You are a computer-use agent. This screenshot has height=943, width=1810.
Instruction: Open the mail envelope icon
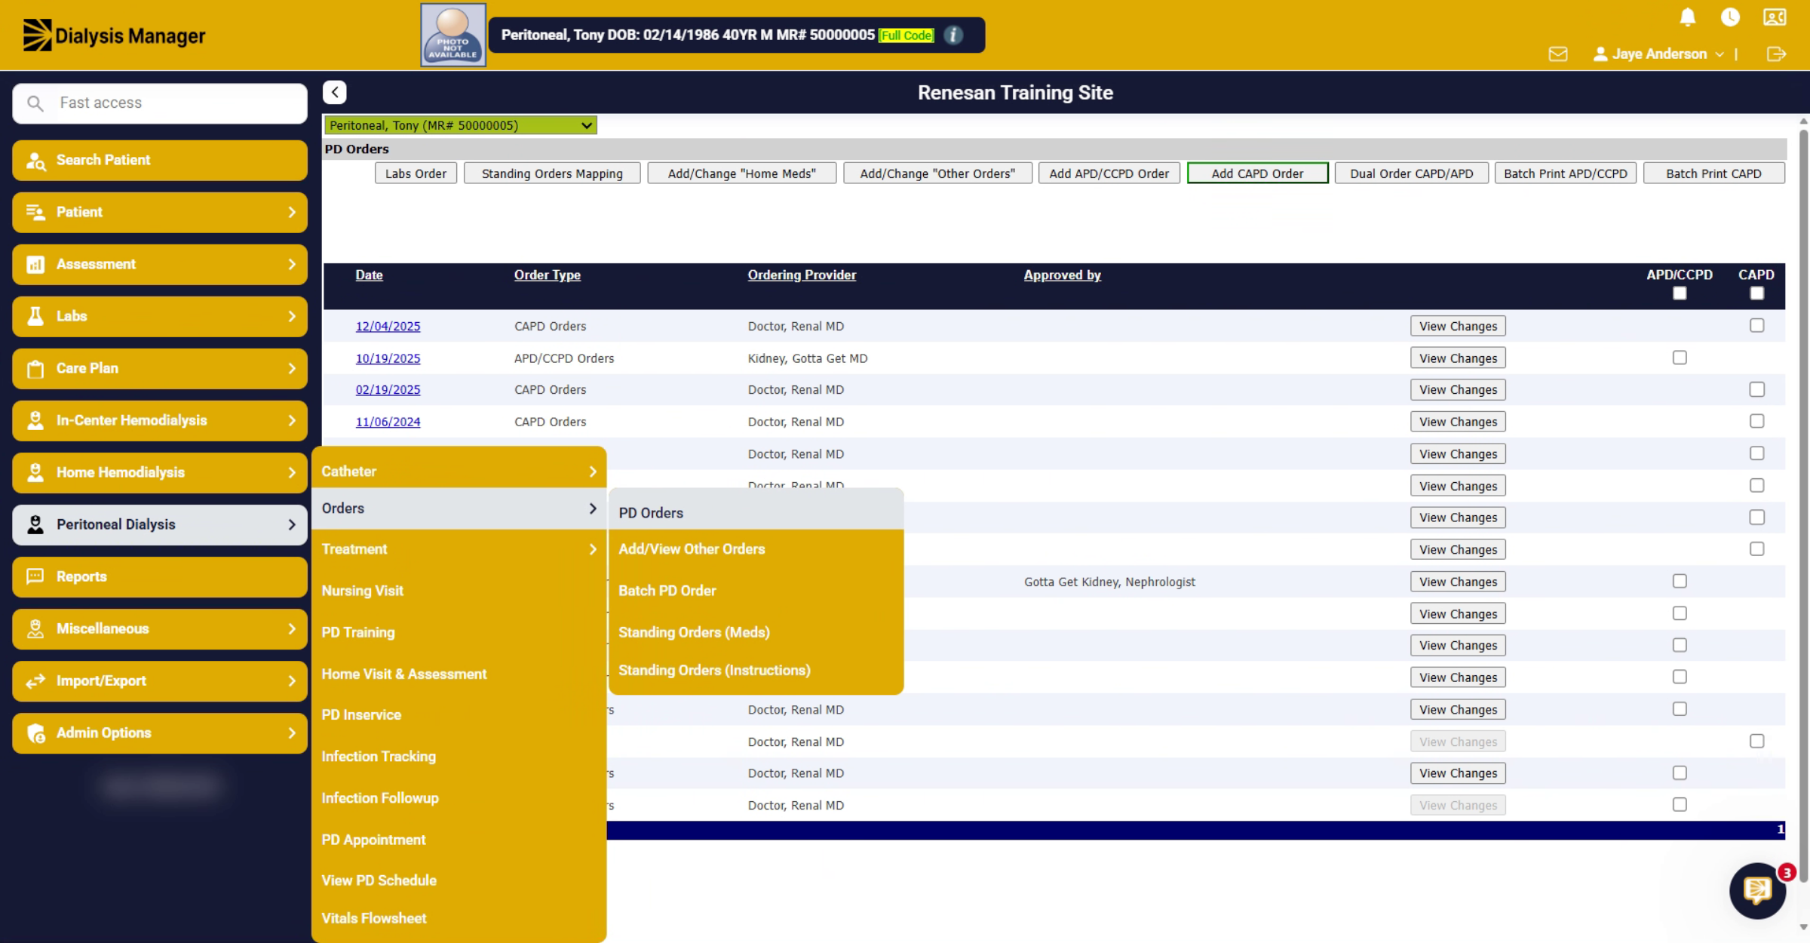click(x=1558, y=54)
